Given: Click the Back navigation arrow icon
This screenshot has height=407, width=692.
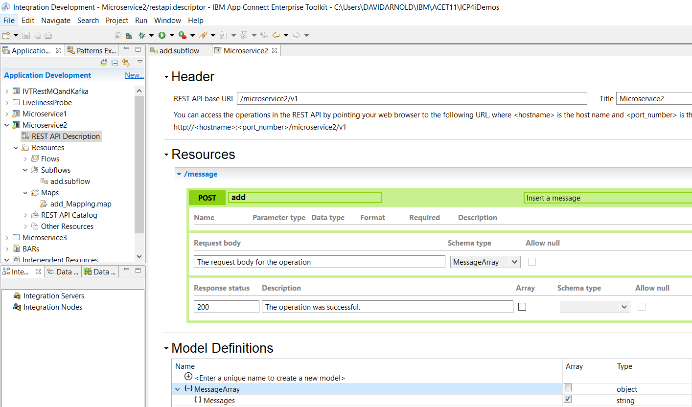Looking at the screenshot, I should [x=276, y=35].
